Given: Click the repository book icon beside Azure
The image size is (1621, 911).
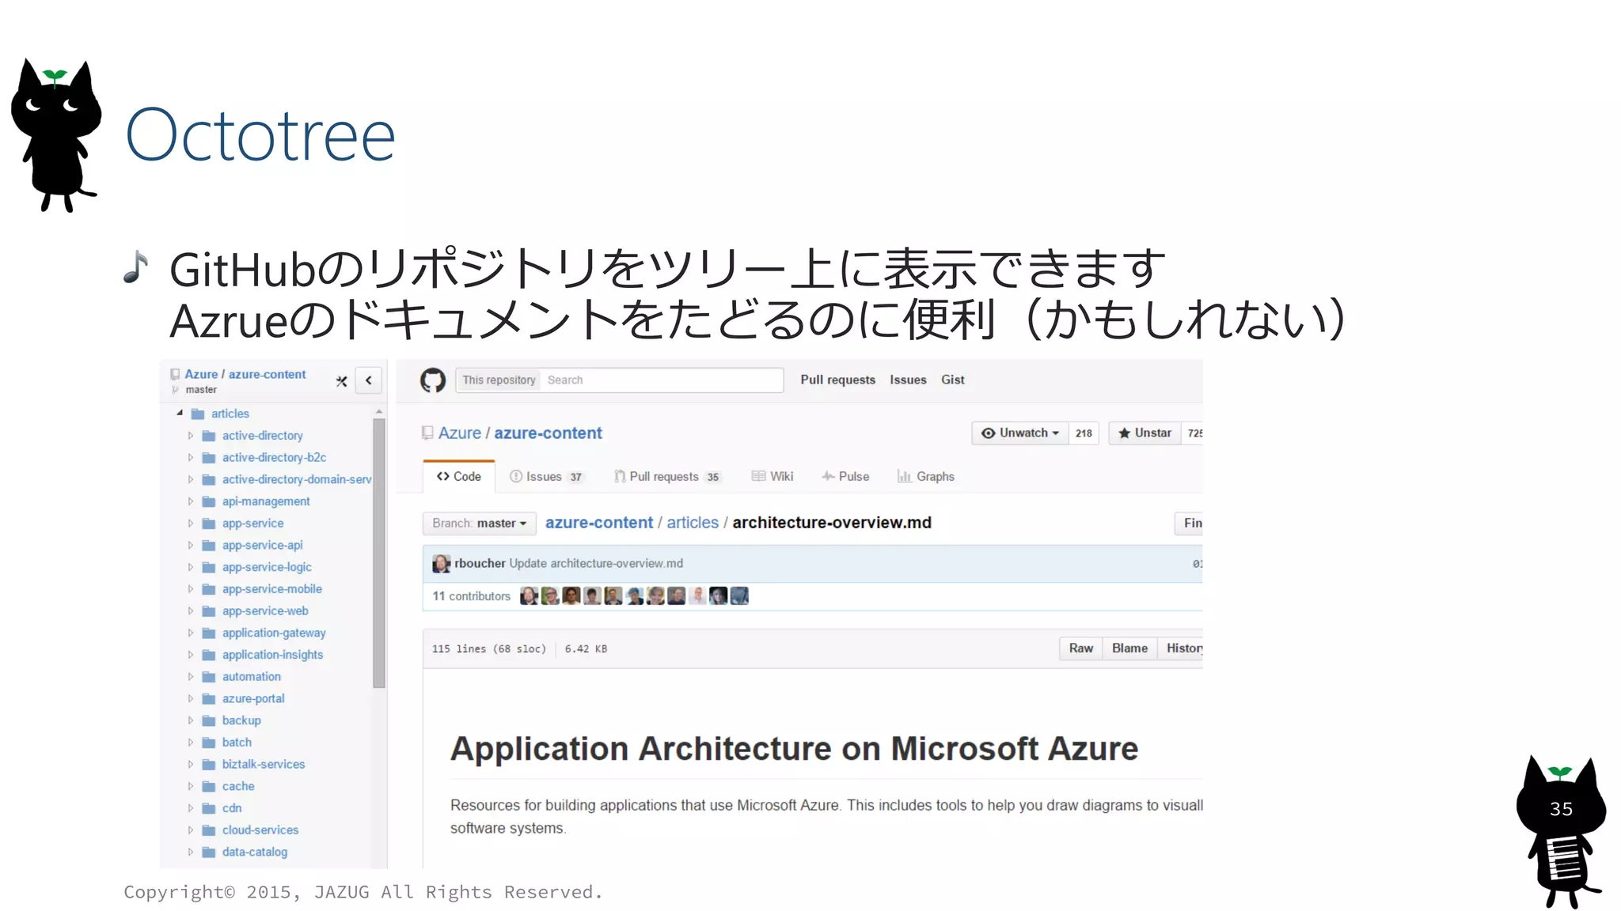Looking at the screenshot, I should [x=427, y=433].
